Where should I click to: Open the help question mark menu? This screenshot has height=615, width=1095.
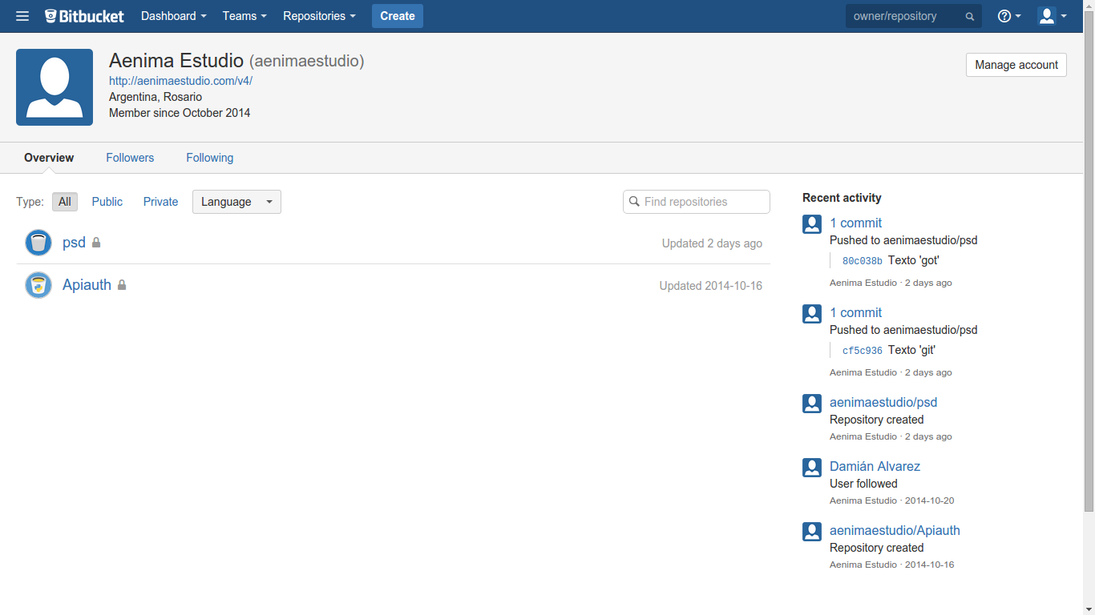(1009, 16)
